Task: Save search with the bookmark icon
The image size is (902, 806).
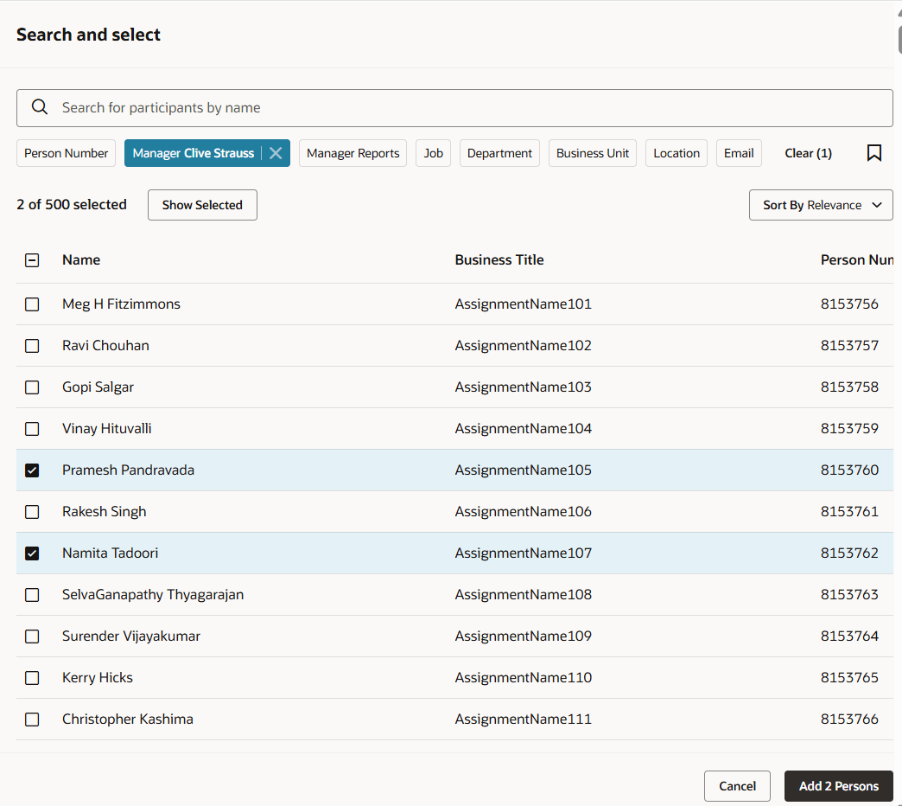Action: pos(873,153)
